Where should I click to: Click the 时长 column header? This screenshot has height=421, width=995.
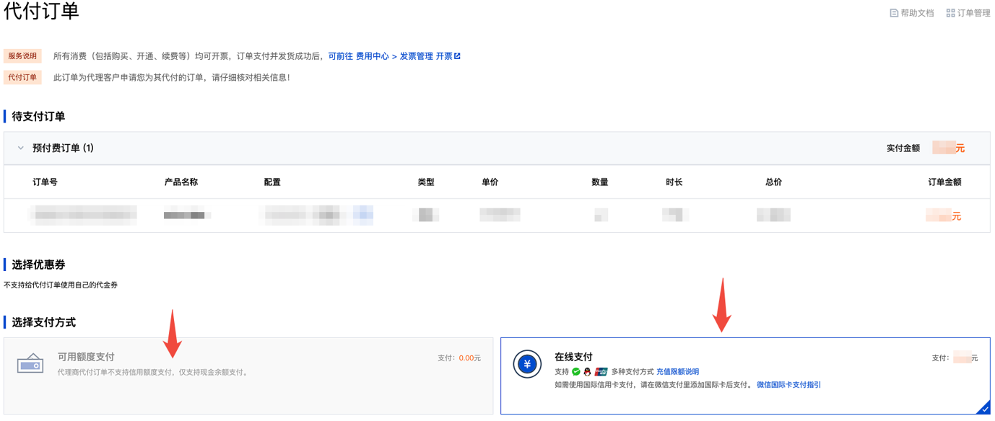tap(674, 182)
